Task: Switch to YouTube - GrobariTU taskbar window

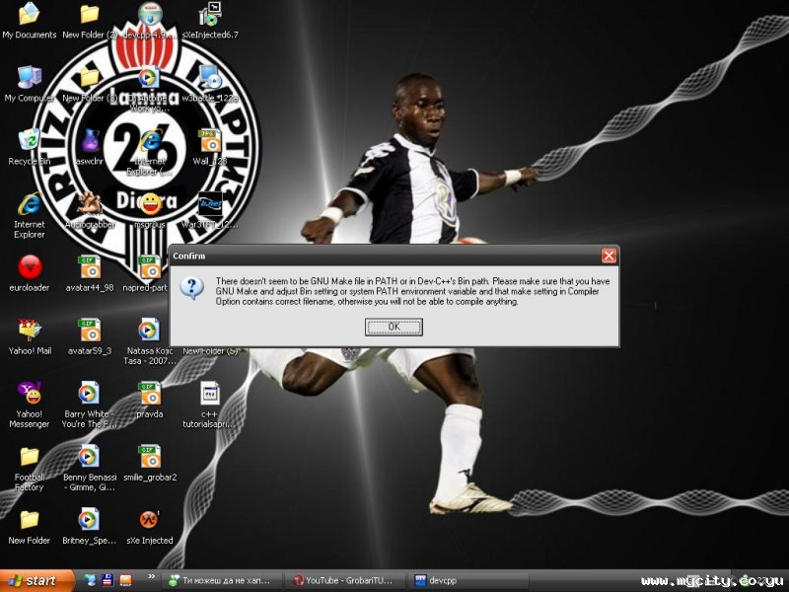Action: click(346, 580)
